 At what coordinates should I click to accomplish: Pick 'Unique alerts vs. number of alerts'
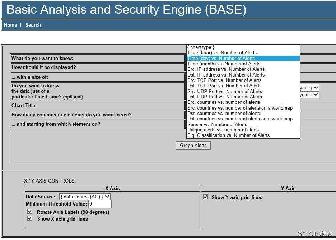[x=243, y=130]
